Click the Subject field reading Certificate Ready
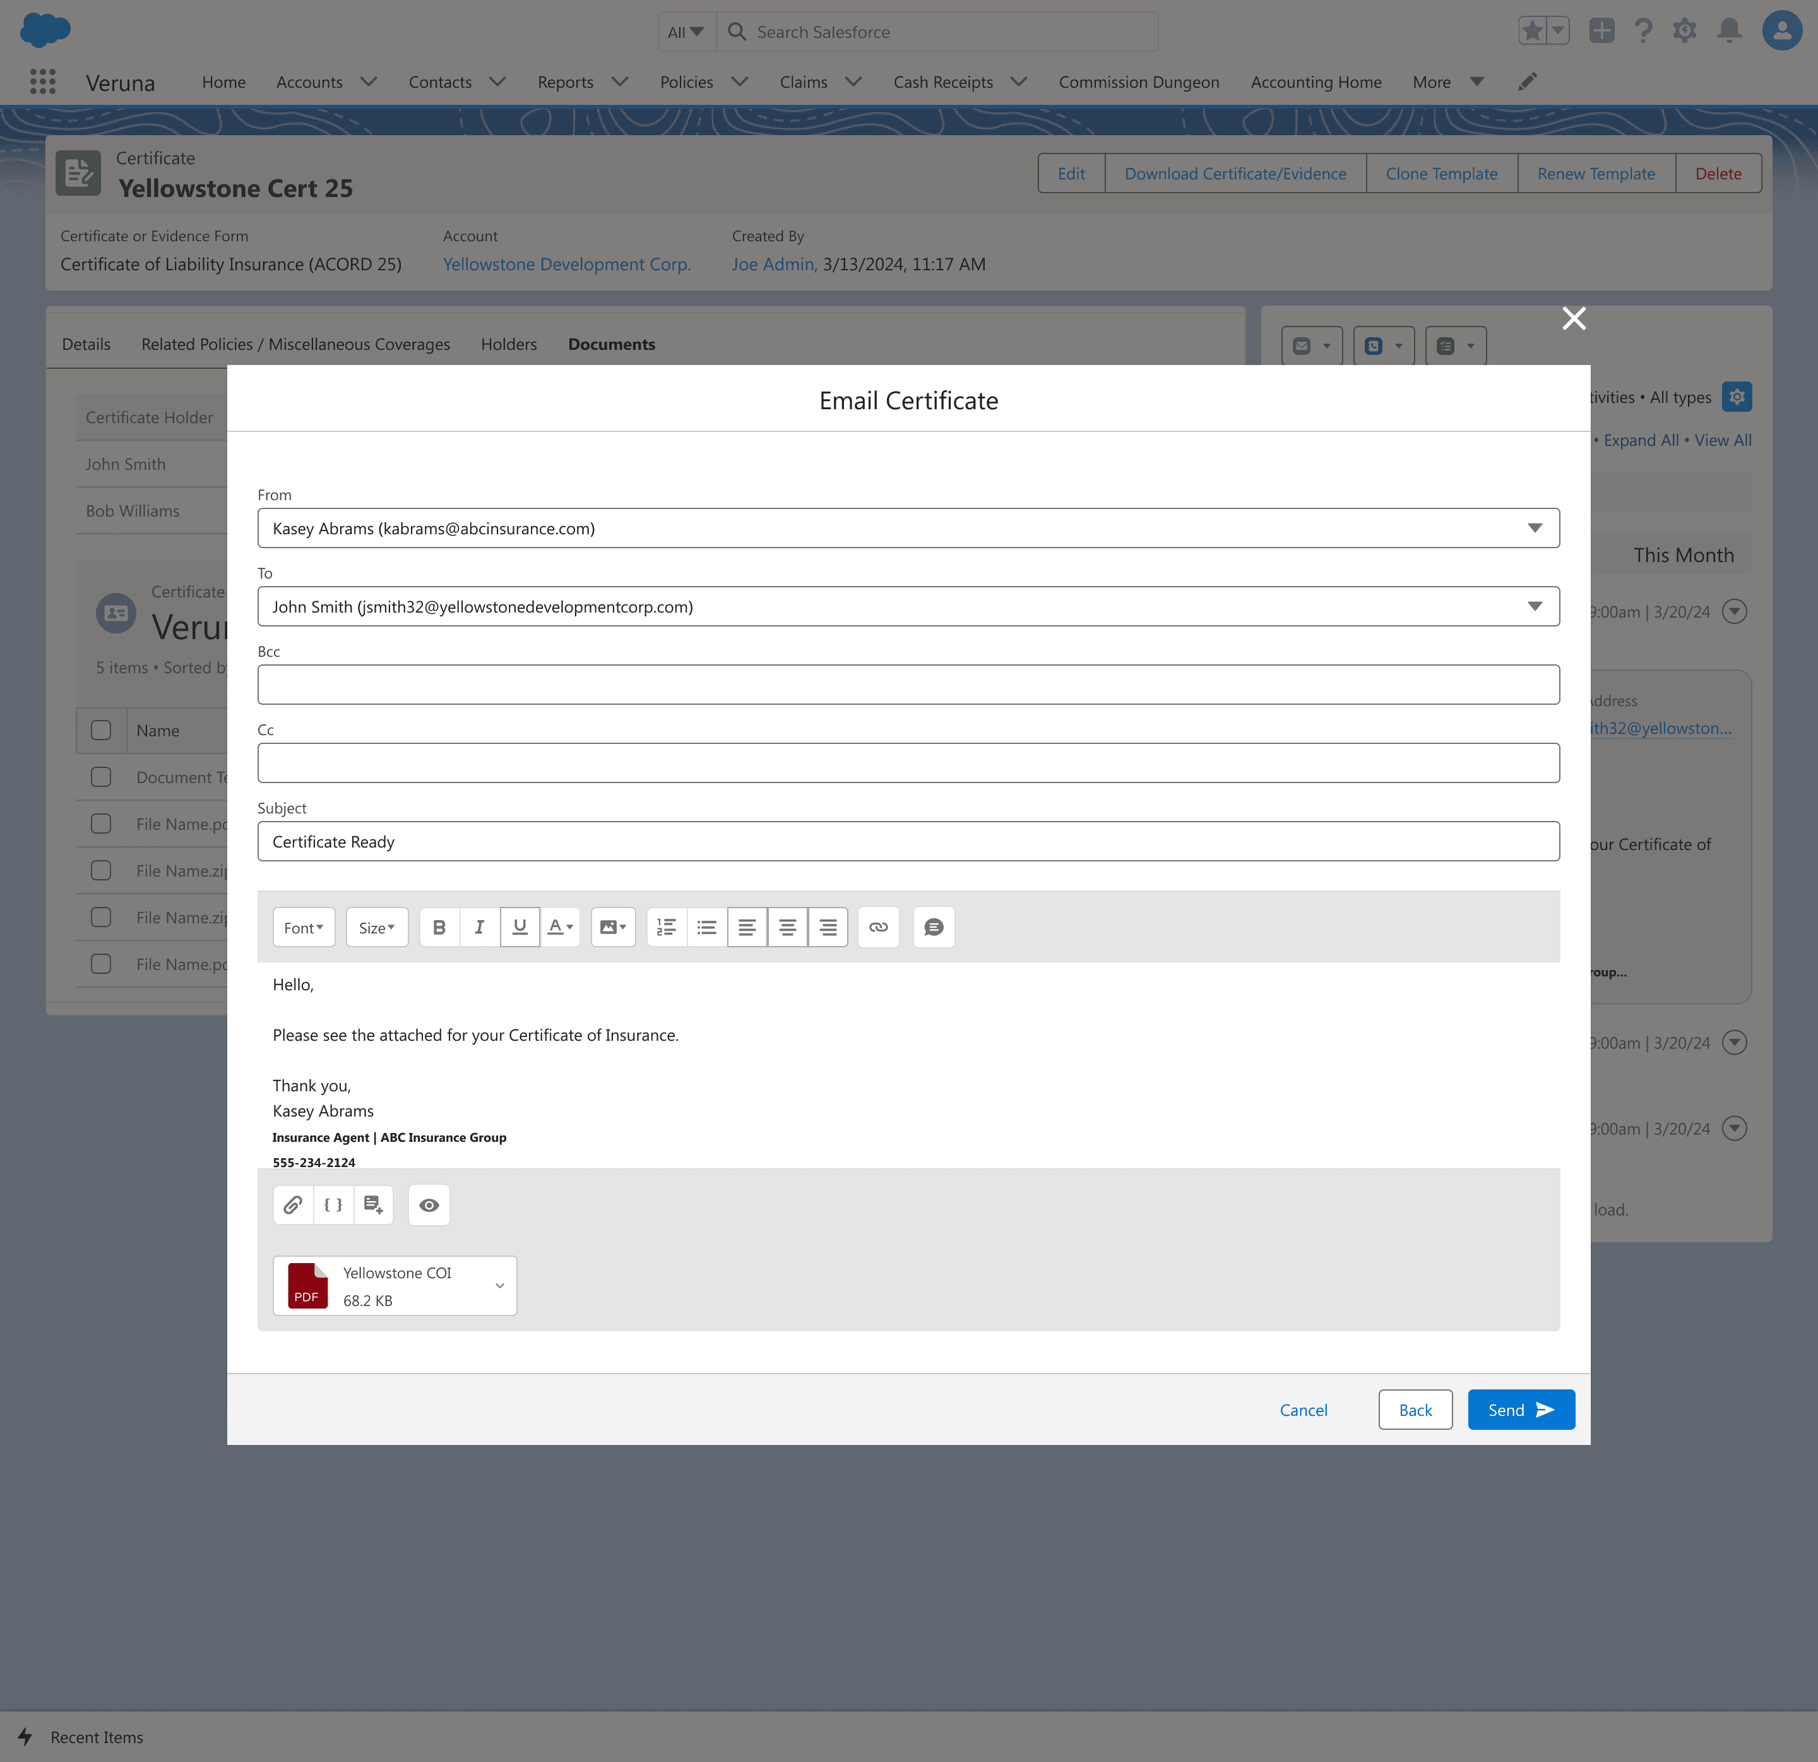This screenshot has height=1762, width=1818. tap(908, 841)
